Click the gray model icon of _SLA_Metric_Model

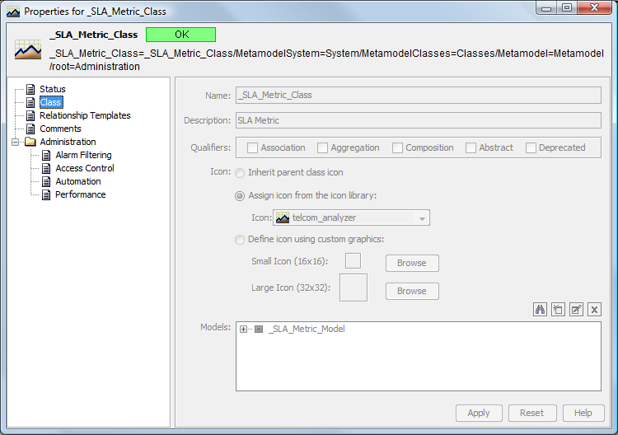[259, 329]
